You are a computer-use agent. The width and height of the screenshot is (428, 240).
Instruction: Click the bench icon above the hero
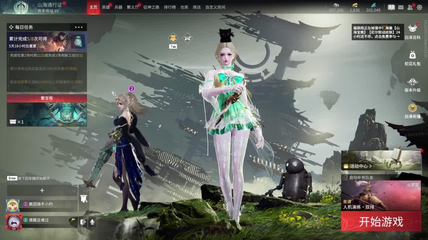(187, 38)
